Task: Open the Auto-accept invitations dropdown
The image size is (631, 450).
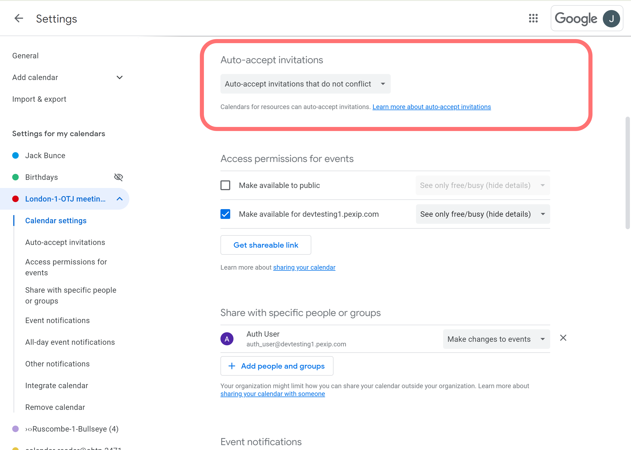Action: click(305, 84)
